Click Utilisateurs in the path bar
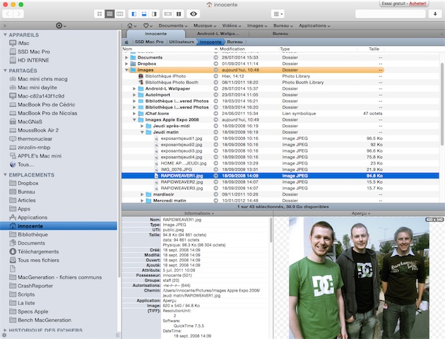This screenshot has width=445, height=339. [182, 42]
